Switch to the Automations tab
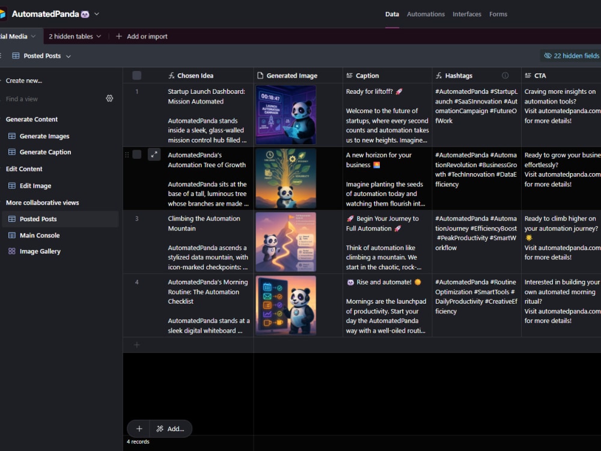601x451 pixels. (x=426, y=14)
